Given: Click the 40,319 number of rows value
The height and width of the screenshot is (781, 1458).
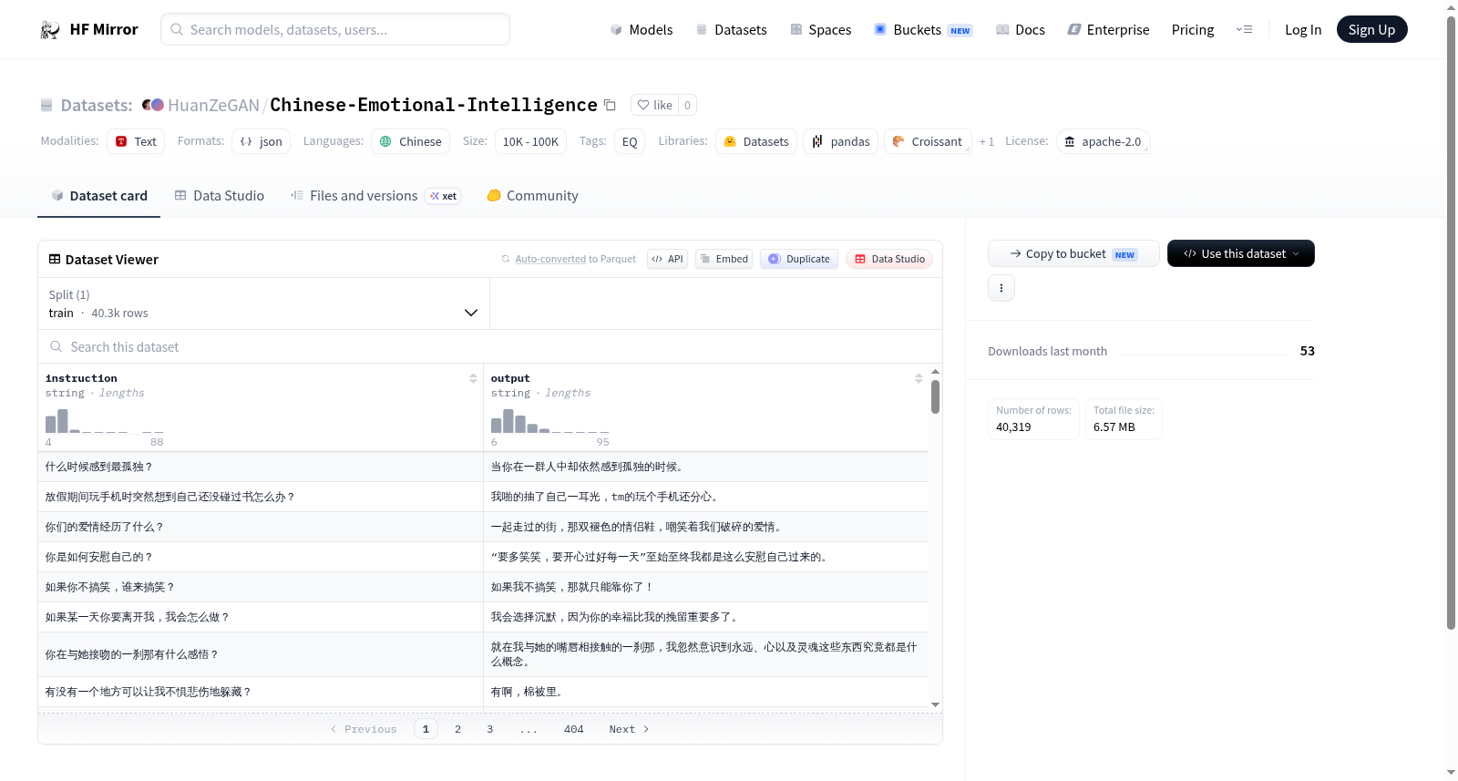Looking at the screenshot, I should (x=1013, y=426).
